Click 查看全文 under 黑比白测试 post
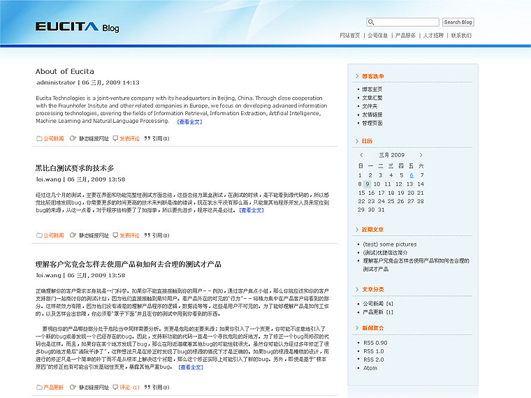 pos(252,210)
